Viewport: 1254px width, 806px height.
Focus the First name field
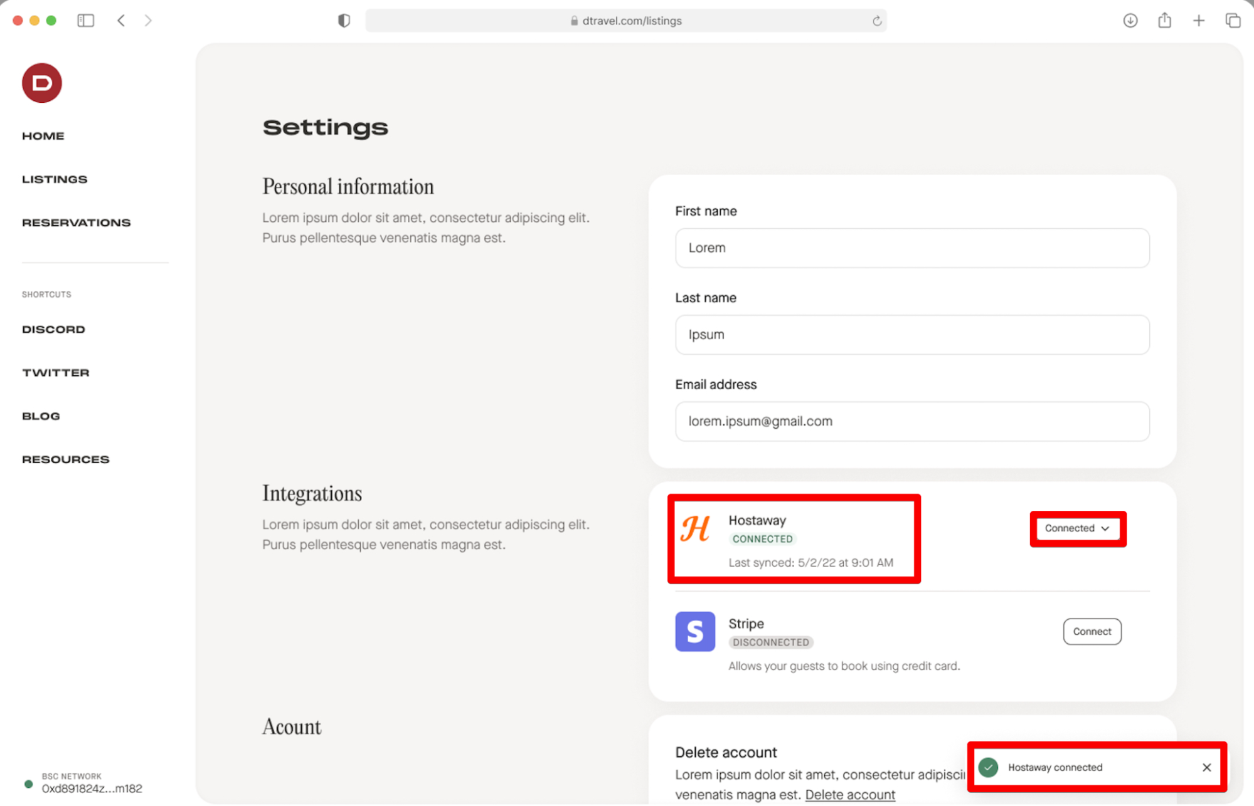pos(911,248)
